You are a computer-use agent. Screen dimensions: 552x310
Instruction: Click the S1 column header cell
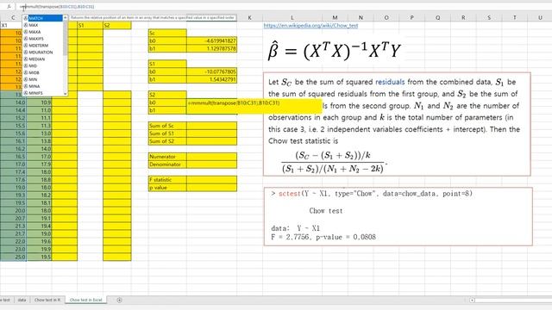pos(90,25)
